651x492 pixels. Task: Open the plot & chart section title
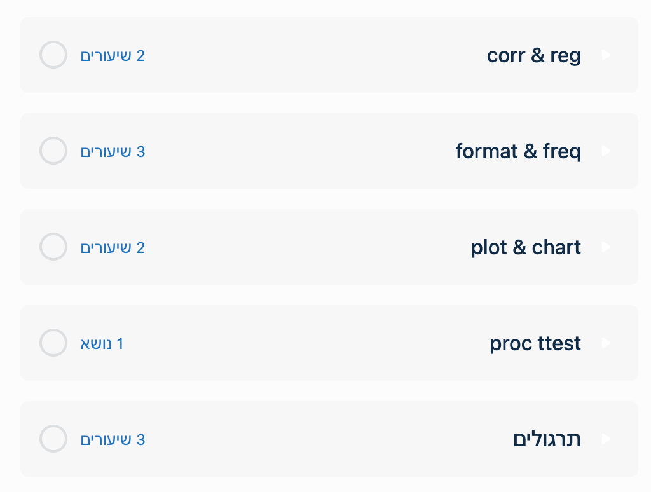[x=526, y=248]
